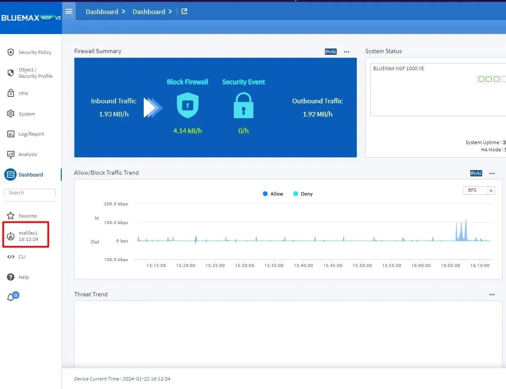Click the BLUEMAX NGF VE logo

coord(31,18)
